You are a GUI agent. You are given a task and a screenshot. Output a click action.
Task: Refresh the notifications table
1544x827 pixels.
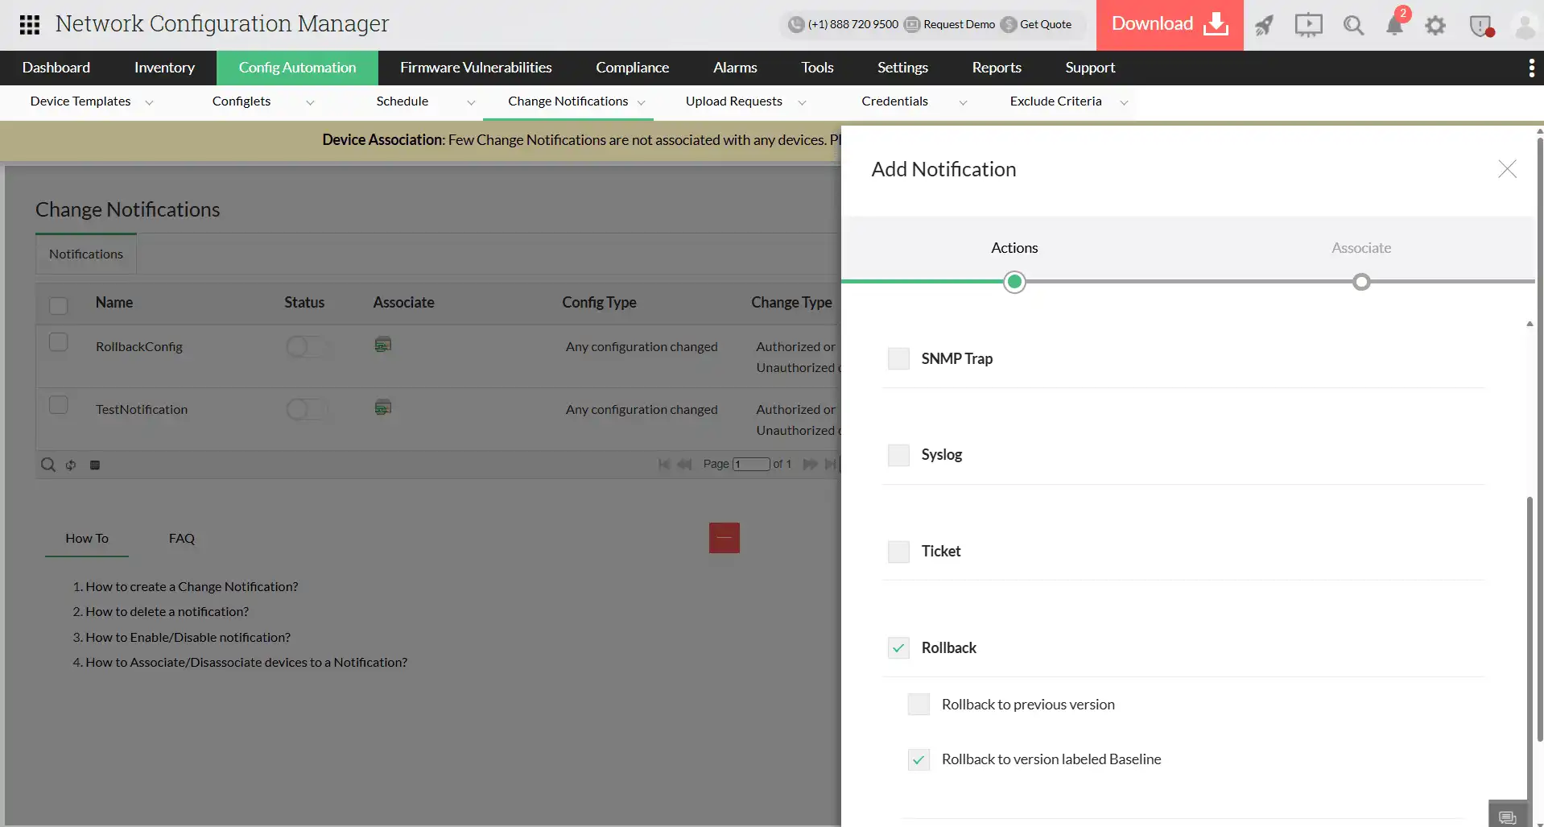pyautogui.click(x=70, y=465)
